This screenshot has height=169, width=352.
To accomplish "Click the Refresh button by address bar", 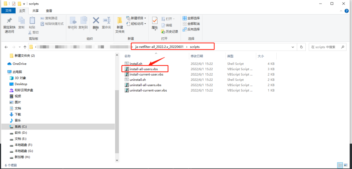I will click(301, 47).
